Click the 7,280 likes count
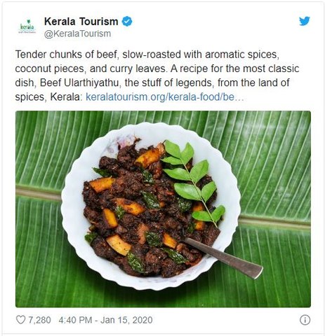 39,320
